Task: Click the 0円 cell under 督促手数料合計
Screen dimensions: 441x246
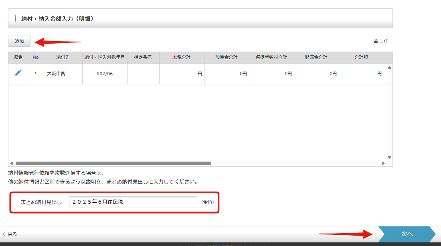Action: tap(271, 74)
